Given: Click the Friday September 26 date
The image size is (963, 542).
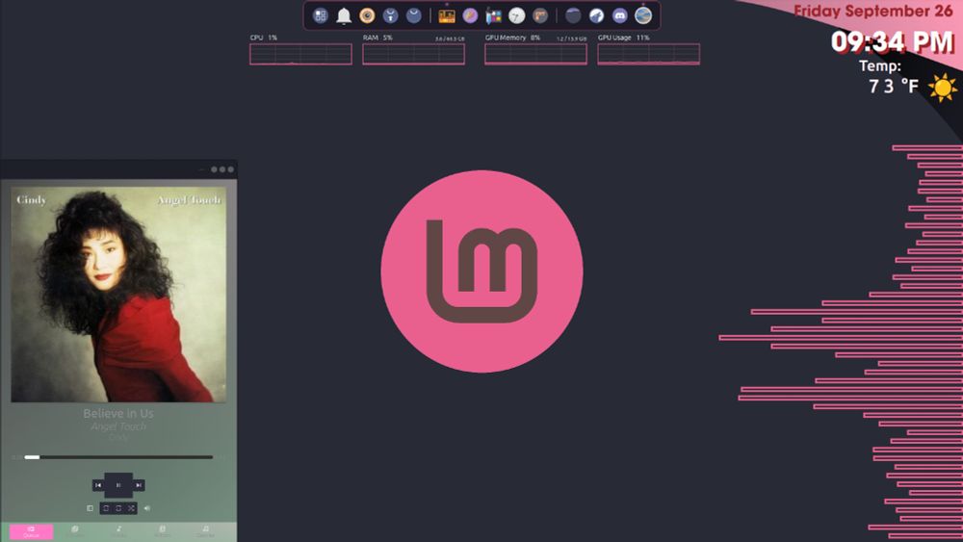Looking at the screenshot, I should pos(872,11).
